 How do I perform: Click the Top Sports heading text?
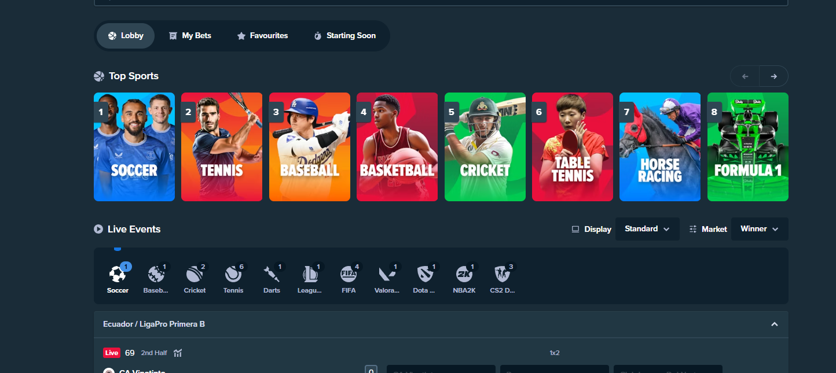(134, 76)
